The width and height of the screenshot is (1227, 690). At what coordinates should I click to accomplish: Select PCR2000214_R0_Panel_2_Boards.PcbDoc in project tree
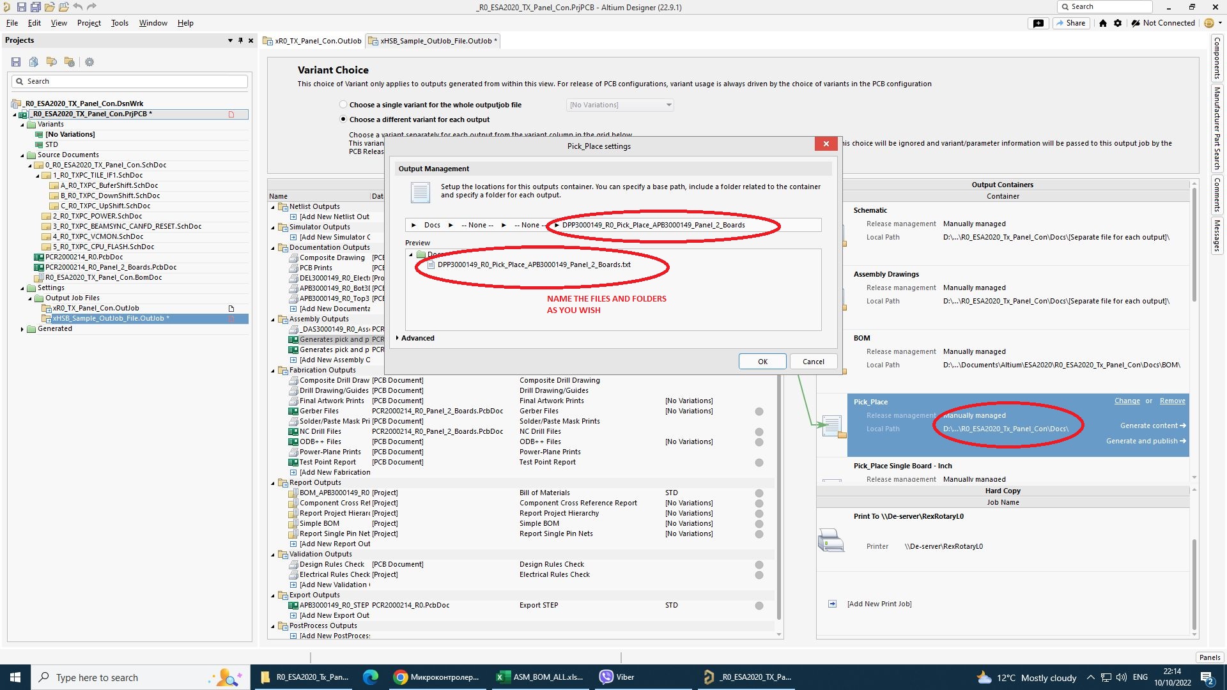pos(111,268)
